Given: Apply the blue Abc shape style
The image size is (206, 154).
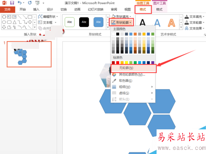Looking at the screenshot, I should pos(98,22).
